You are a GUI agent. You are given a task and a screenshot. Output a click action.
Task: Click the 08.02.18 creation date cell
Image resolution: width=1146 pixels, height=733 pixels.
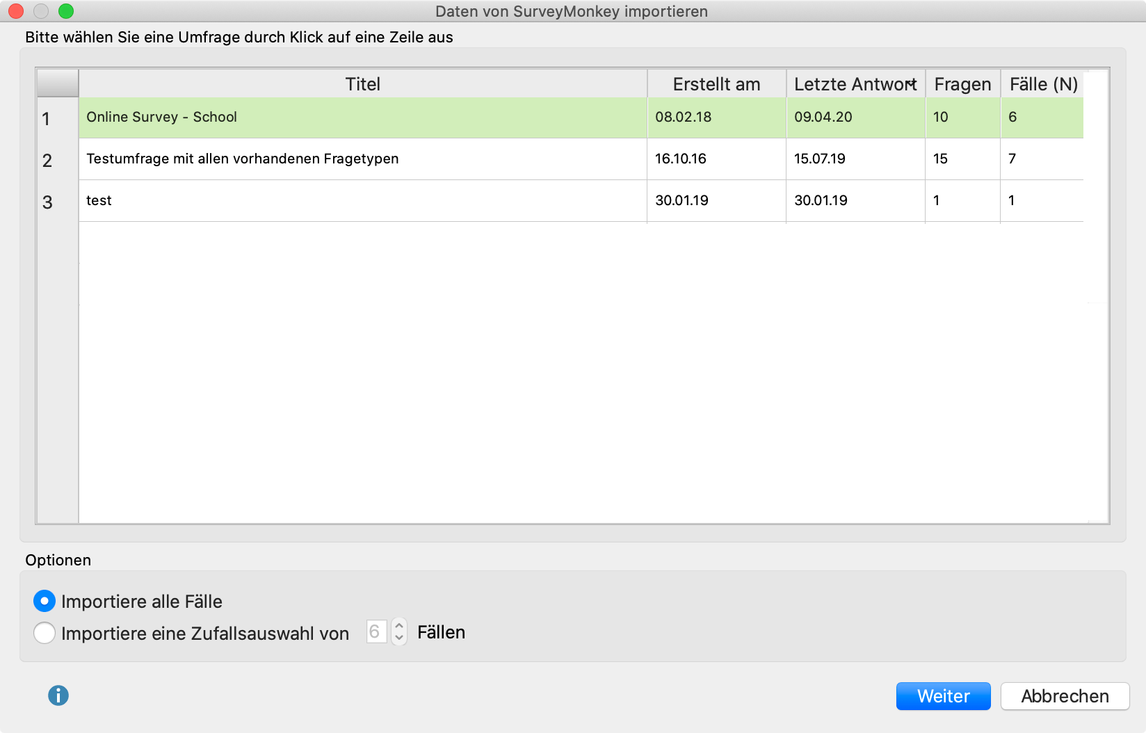point(716,118)
